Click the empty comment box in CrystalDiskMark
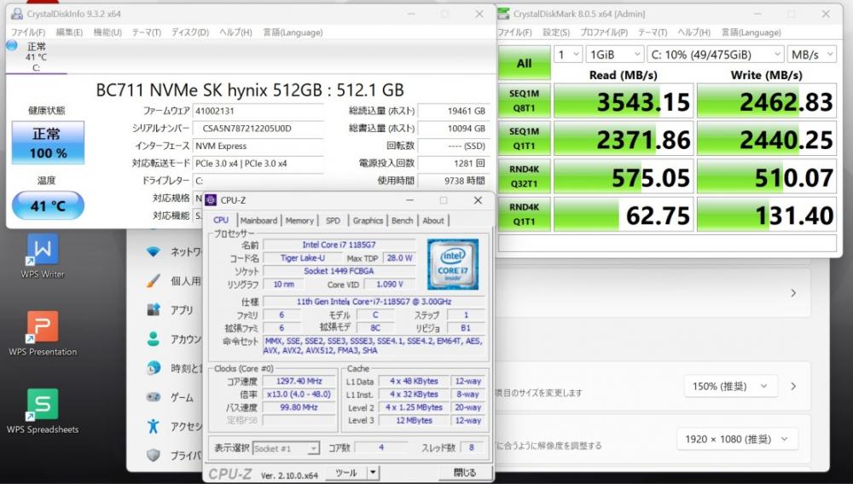This screenshot has height=484, width=853. tap(667, 244)
